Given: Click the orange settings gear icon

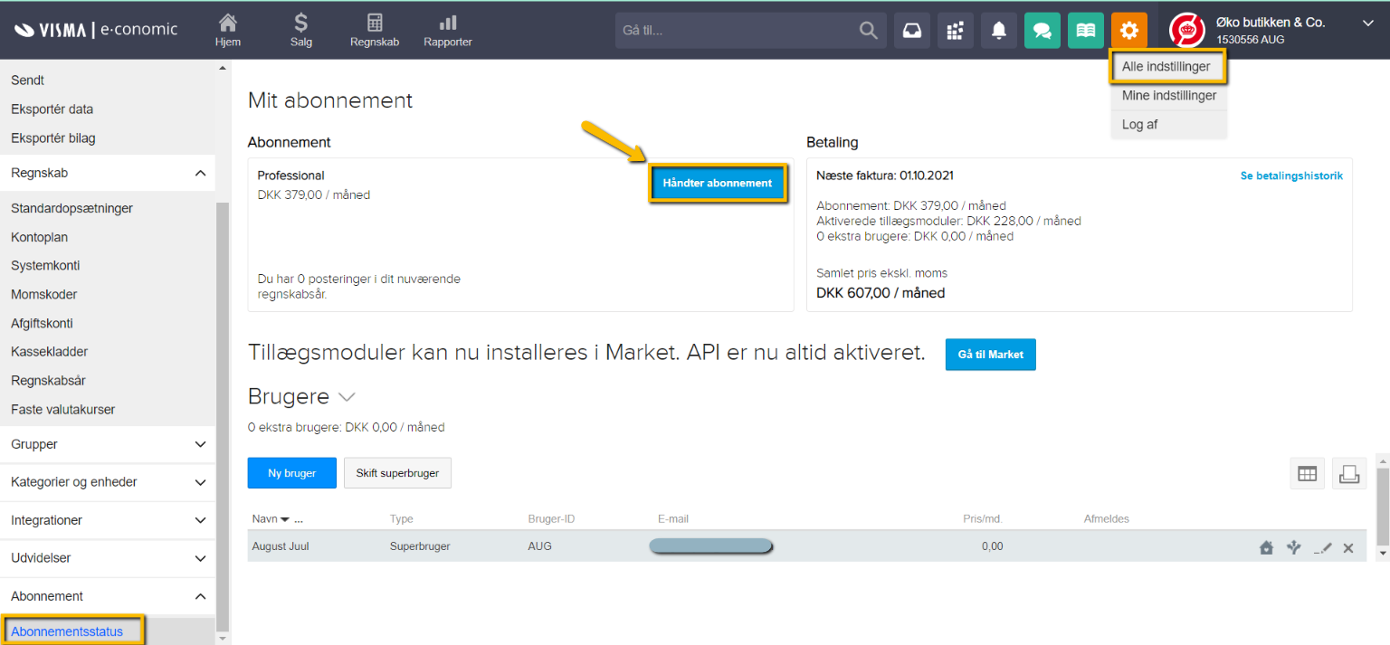Looking at the screenshot, I should pos(1128,31).
